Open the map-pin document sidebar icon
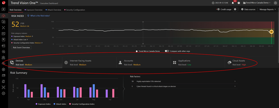 pyautogui.click(x=3, y=9)
